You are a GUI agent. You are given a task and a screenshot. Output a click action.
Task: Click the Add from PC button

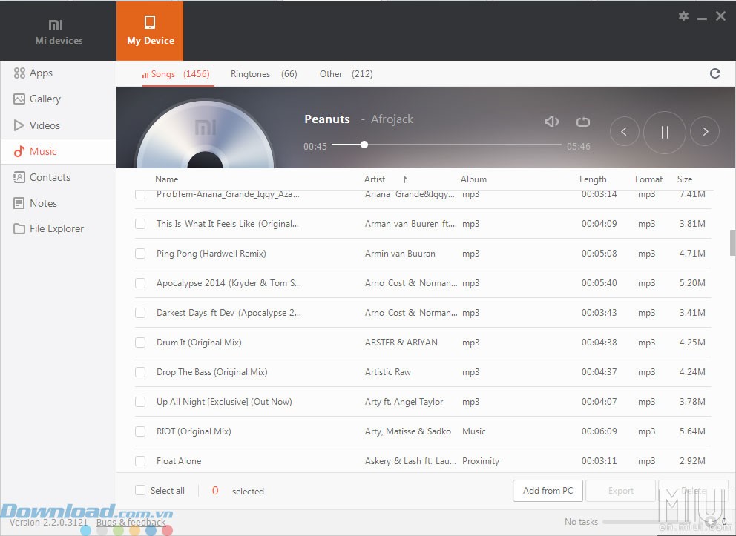548,491
